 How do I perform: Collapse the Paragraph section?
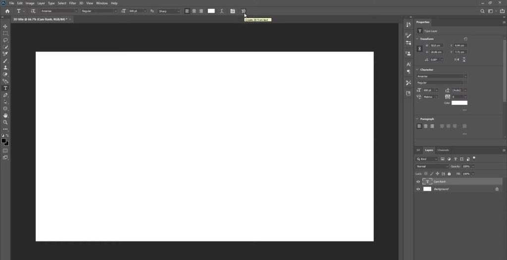(417, 119)
